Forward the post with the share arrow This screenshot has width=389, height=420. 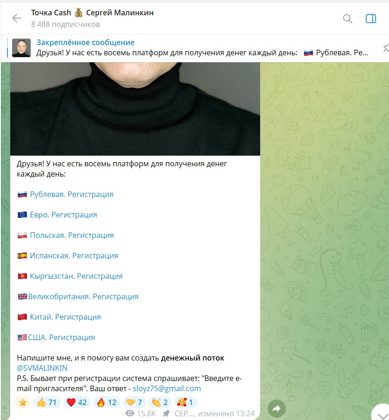[276, 408]
